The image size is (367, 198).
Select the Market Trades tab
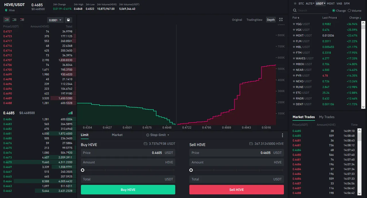click(x=304, y=117)
